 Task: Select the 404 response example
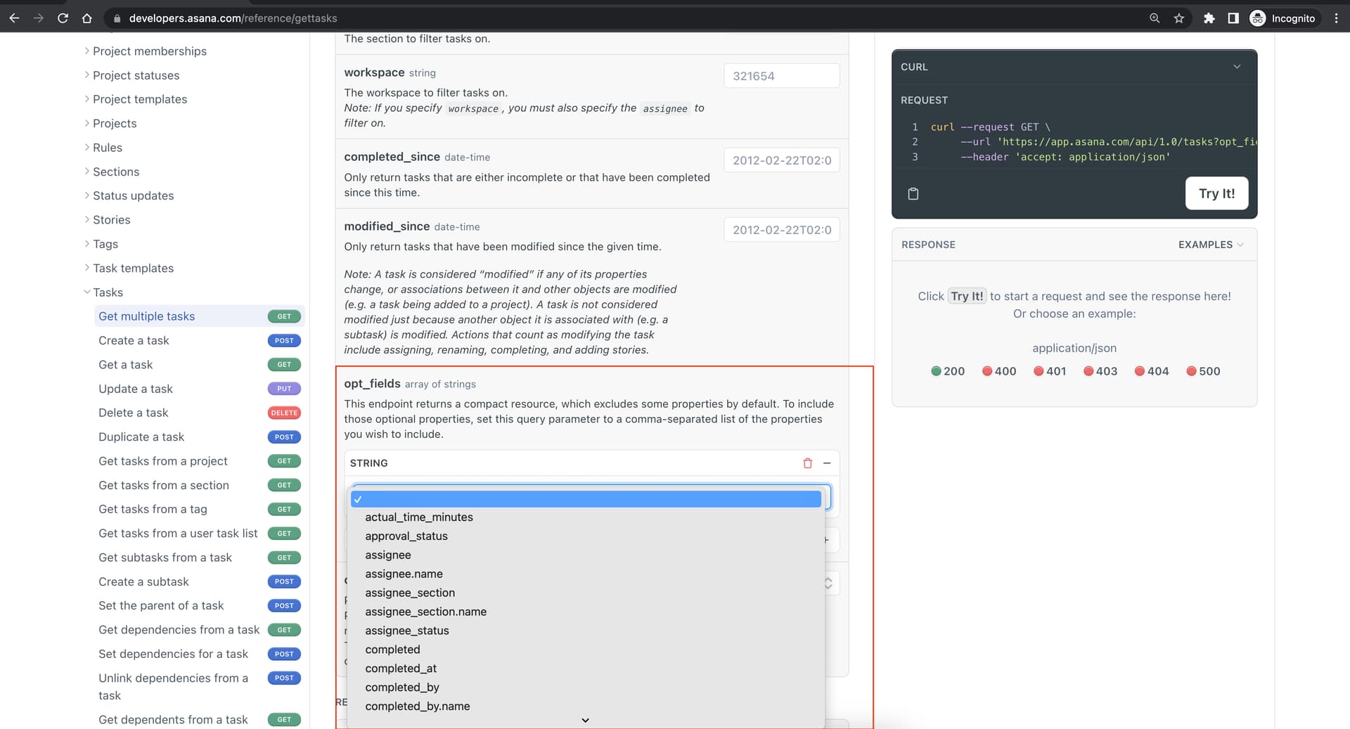point(1151,371)
